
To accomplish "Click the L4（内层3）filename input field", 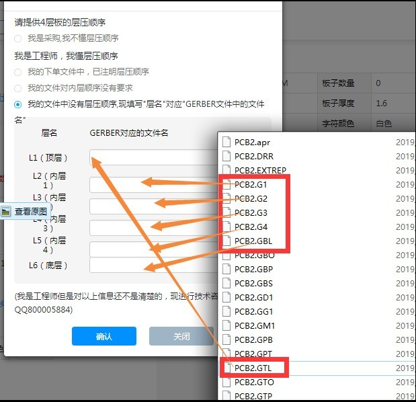I will (x=153, y=228).
